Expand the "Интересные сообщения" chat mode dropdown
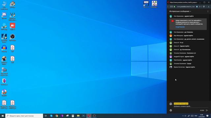Screen dimensions: 211x118 point(180,11)
